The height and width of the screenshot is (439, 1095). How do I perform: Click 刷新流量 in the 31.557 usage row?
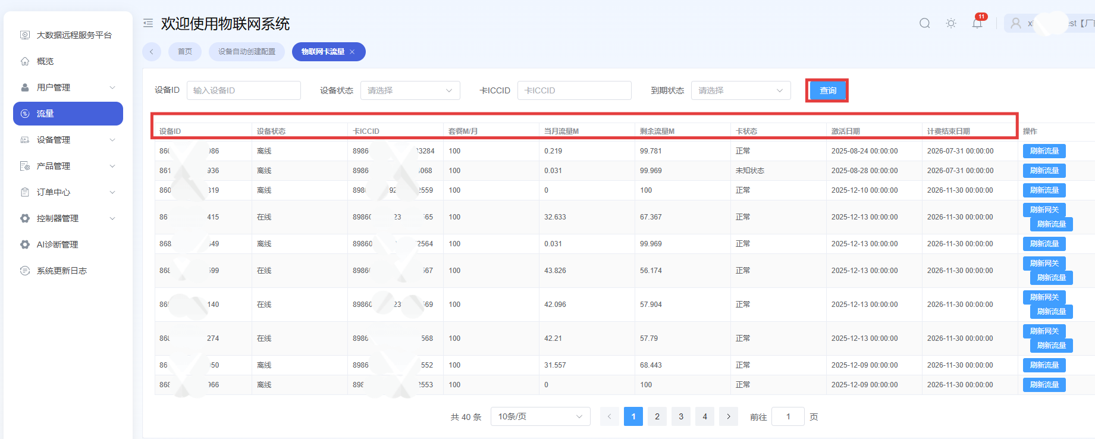(x=1044, y=365)
